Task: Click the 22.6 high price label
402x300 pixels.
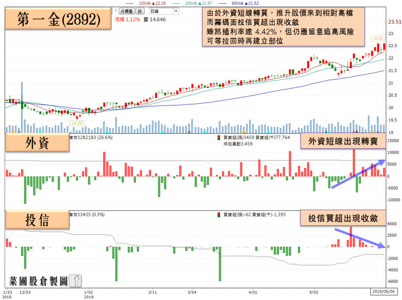Action: pos(378,38)
